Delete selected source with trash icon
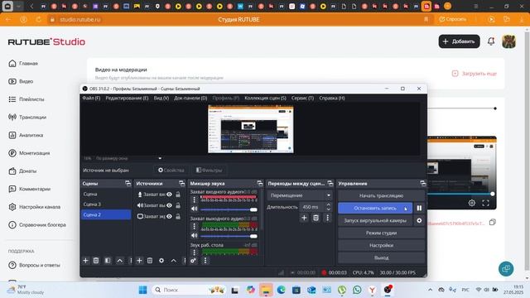530x298 pixels. pos(150,261)
